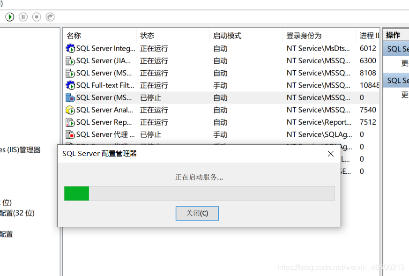Sort by the 状态 column header
Image resolution: width=409 pixels, height=276 pixels.
(147, 36)
